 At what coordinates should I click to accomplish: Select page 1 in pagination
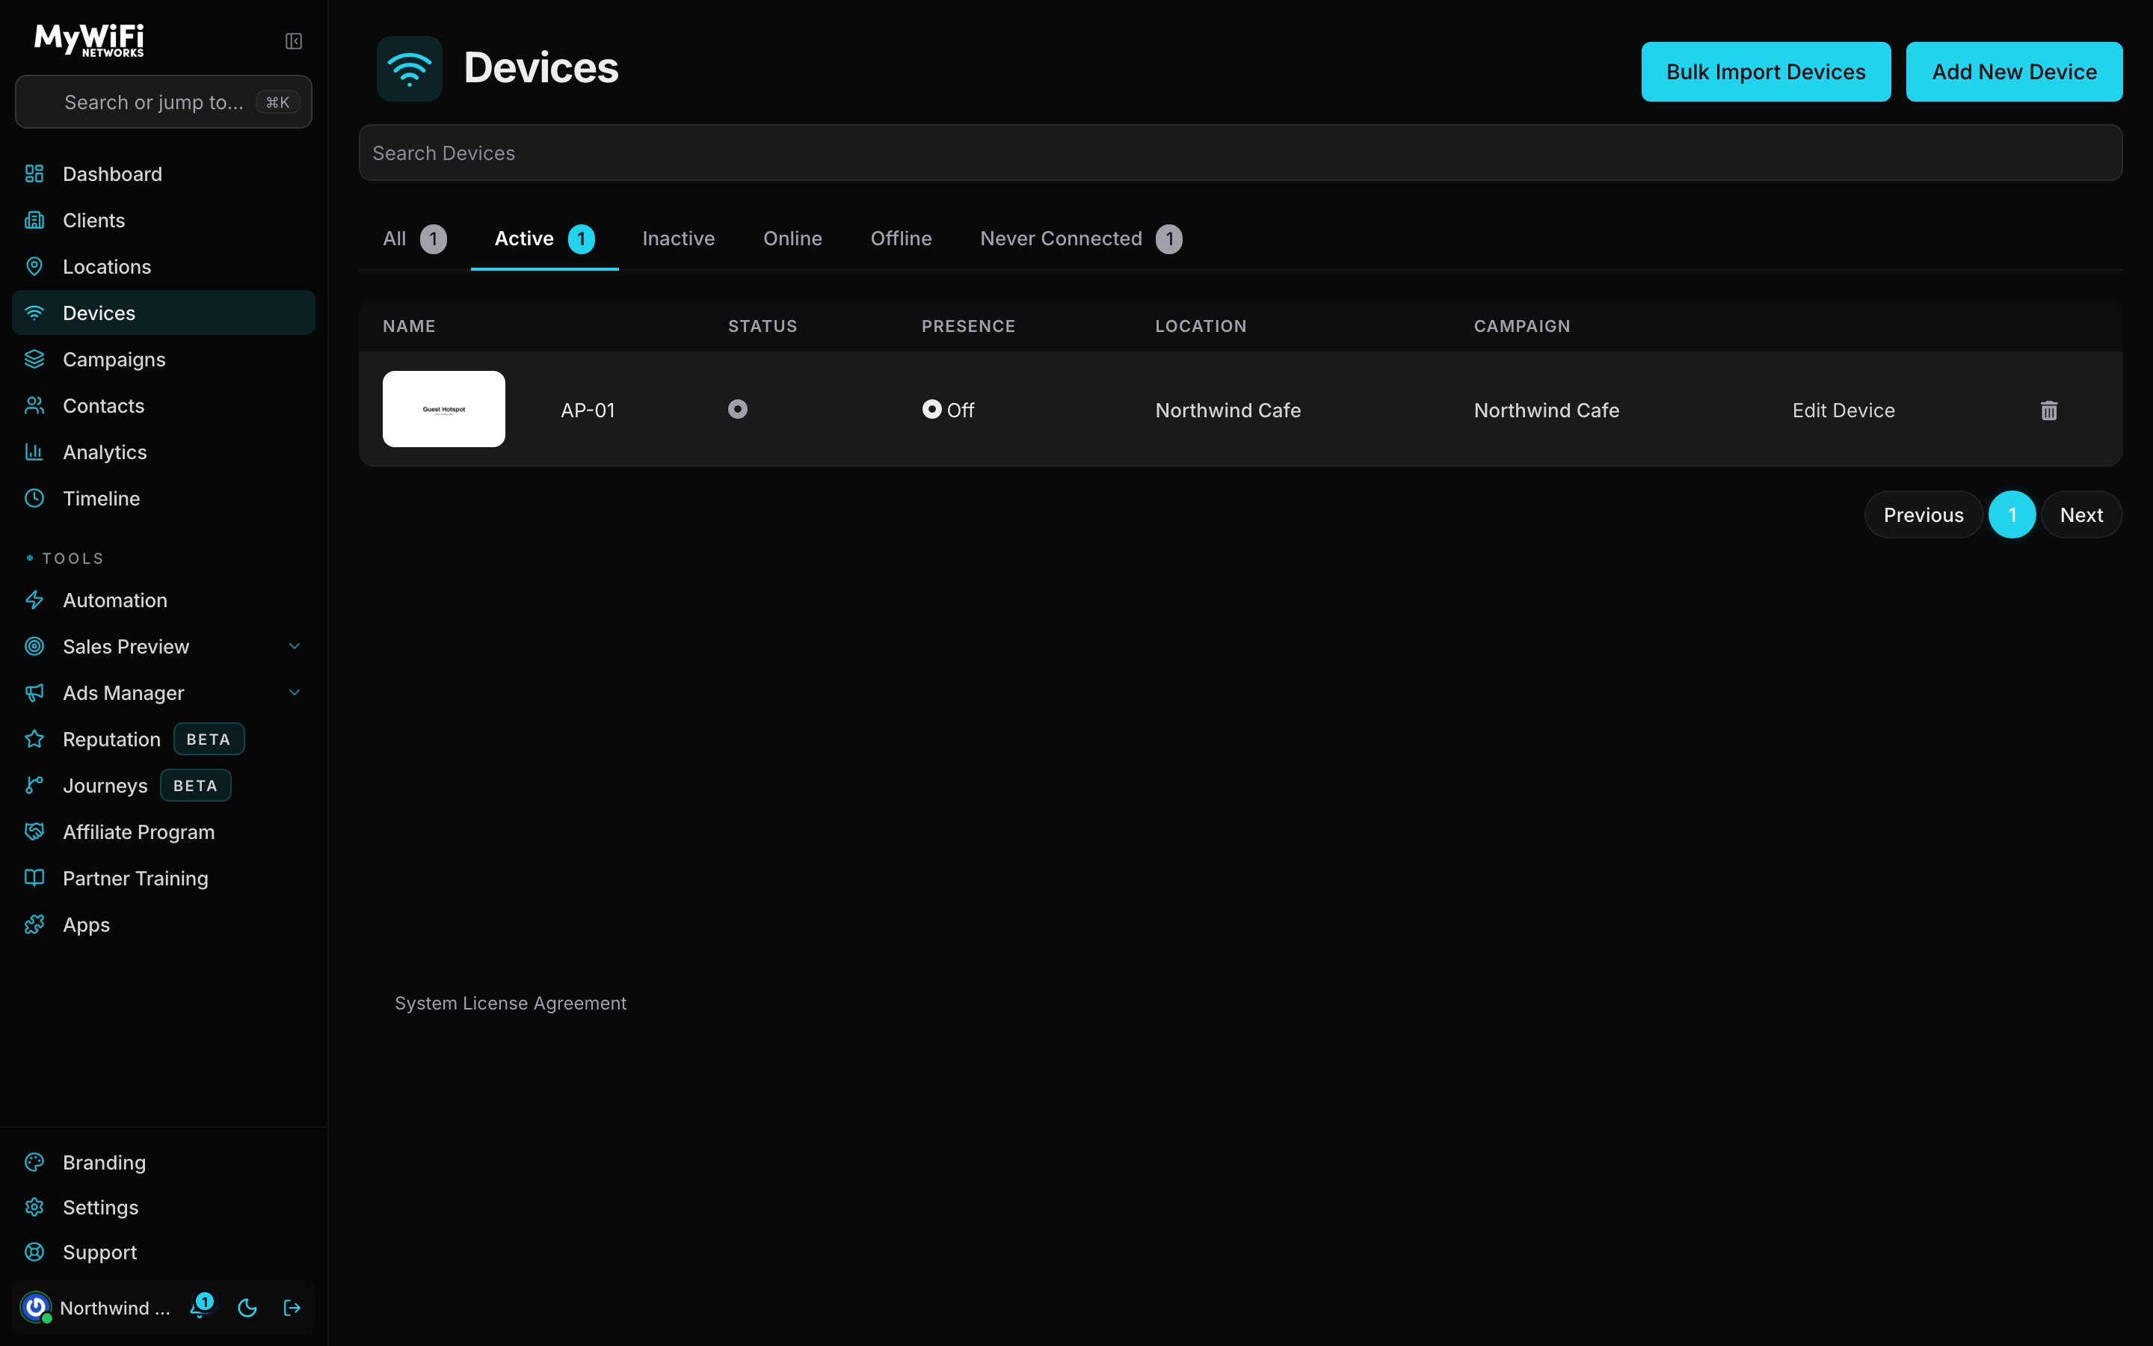pyautogui.click(x=2012, y=514)
